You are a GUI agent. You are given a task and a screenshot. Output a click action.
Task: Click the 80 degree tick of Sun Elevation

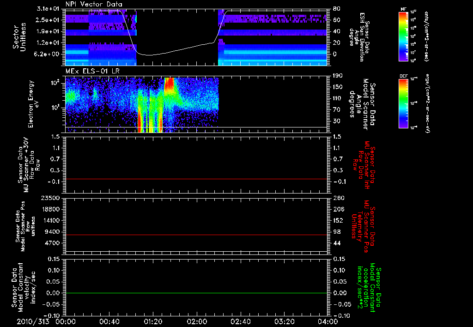[x=336, y=9]
